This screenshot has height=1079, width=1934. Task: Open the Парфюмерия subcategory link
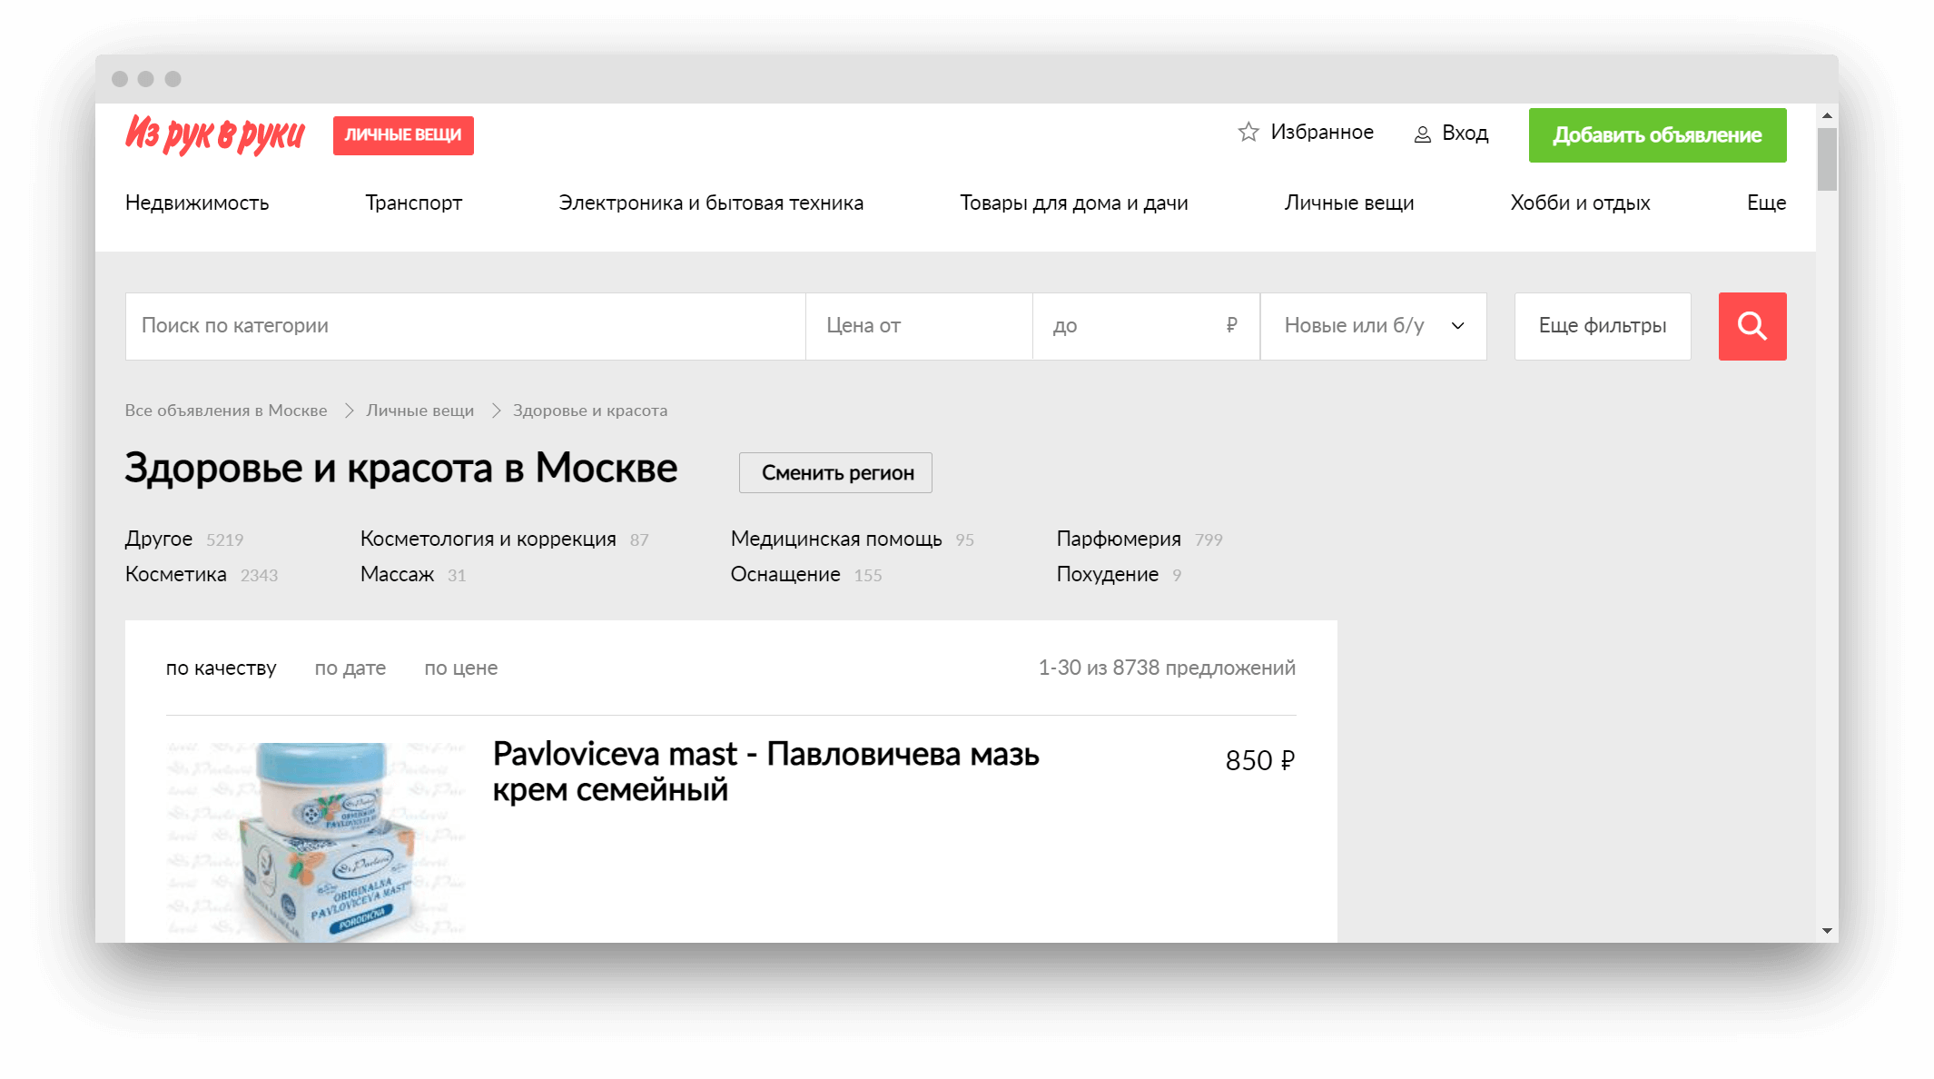pos(1119,539)
